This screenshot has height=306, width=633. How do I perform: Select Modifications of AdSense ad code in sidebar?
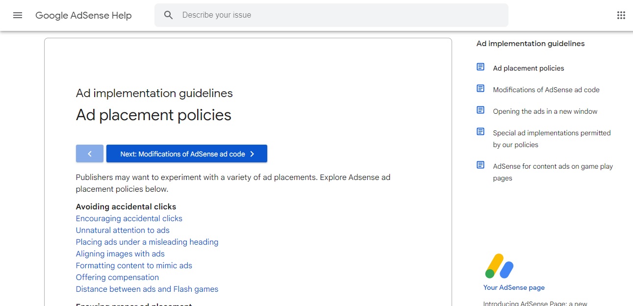(546, 90)
